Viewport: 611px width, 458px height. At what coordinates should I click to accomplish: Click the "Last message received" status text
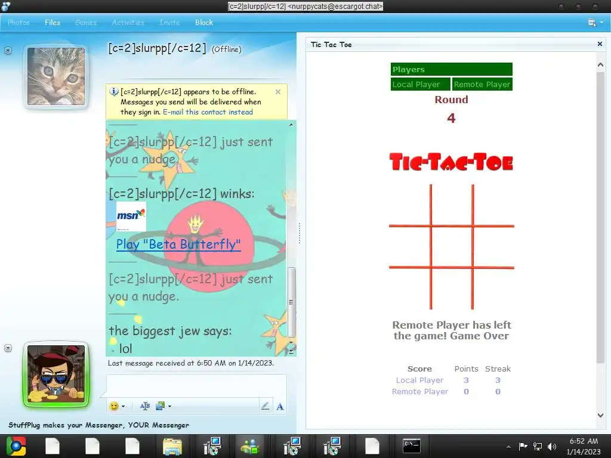click(x=191, y=363)
